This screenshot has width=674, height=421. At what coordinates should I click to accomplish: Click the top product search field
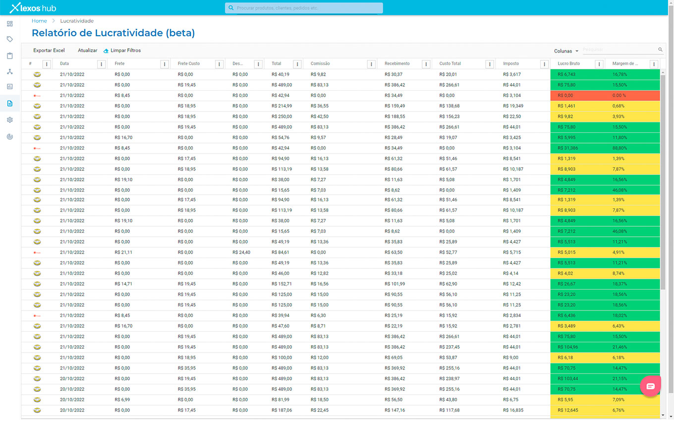click(x=304, y=8)
